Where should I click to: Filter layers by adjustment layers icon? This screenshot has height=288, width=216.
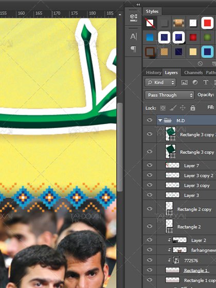(x=195, y=82)
